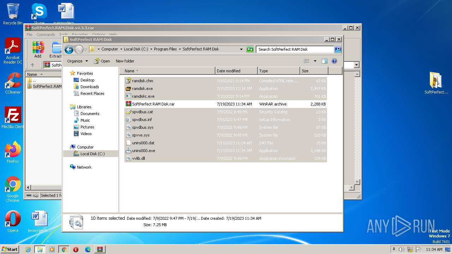Open Windows Media Player from the taskbar
Screen dimensions: 452x254
pyautogui.click(x=52, y=249)
